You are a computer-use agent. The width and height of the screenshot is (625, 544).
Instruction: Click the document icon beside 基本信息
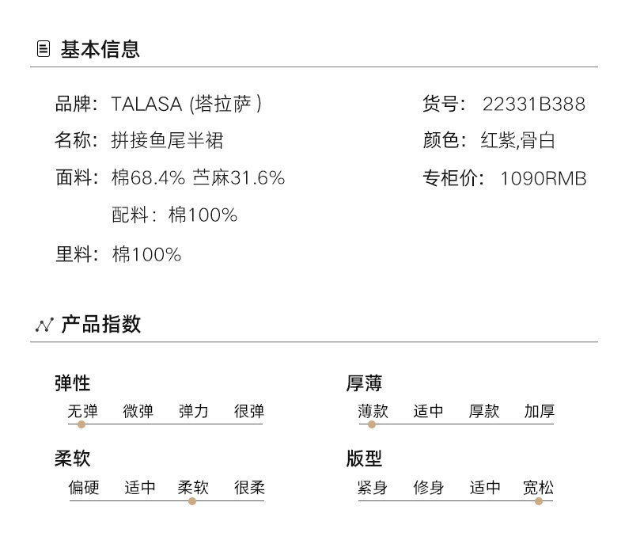(x=44, y=49)
